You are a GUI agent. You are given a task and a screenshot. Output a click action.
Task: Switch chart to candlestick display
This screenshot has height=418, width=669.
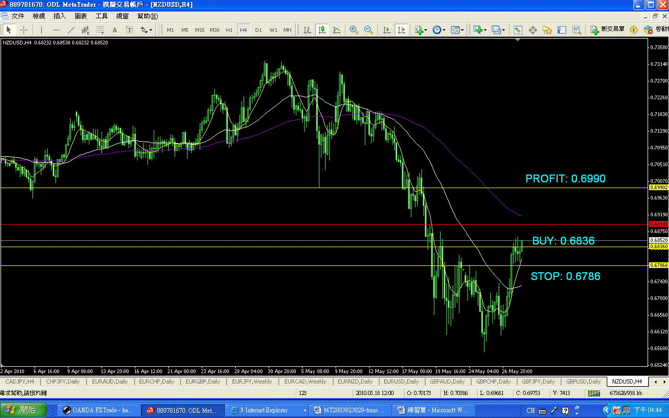(x=322, y=30)
